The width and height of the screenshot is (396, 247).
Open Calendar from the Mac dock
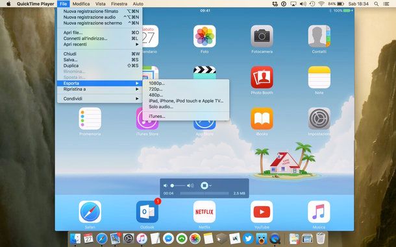pyautogui.click(x=89, y=239)
